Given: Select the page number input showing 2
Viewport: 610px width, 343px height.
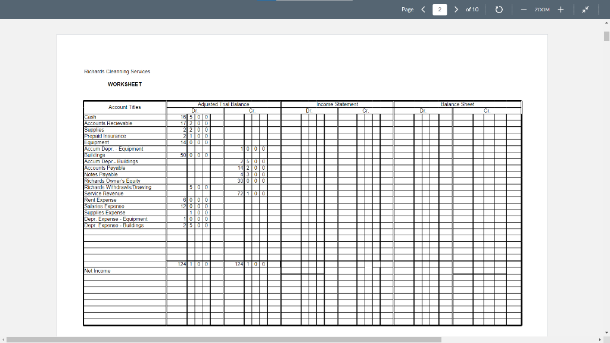Looking at the screenshot, I should click(x=439, y=9).
